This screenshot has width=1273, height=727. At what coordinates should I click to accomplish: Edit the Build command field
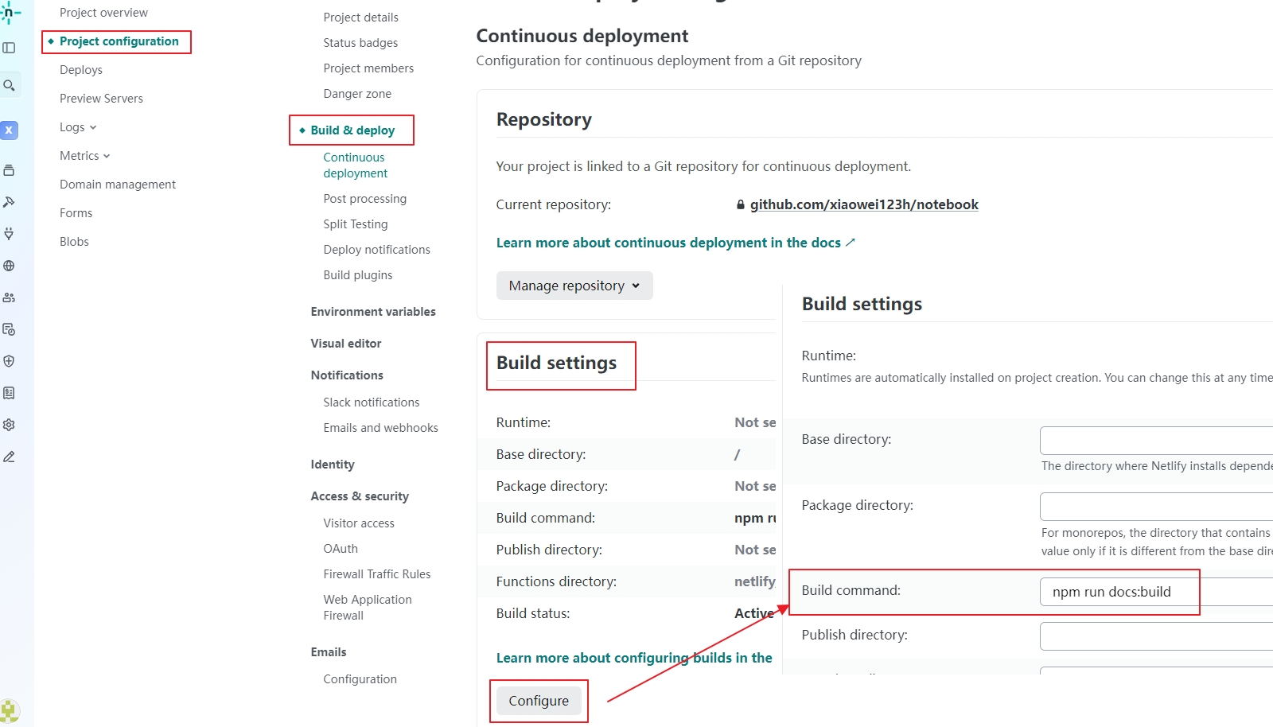pyautogui.click(x=1156, y=592)
